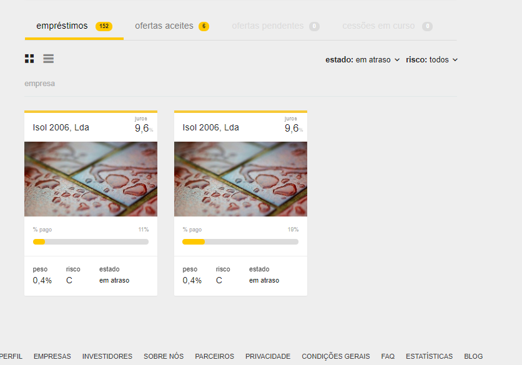Visit the ESTATÍSTICAS page
Image resolution: width=522 pixels, height=365 pixels.
coord(429,356)
